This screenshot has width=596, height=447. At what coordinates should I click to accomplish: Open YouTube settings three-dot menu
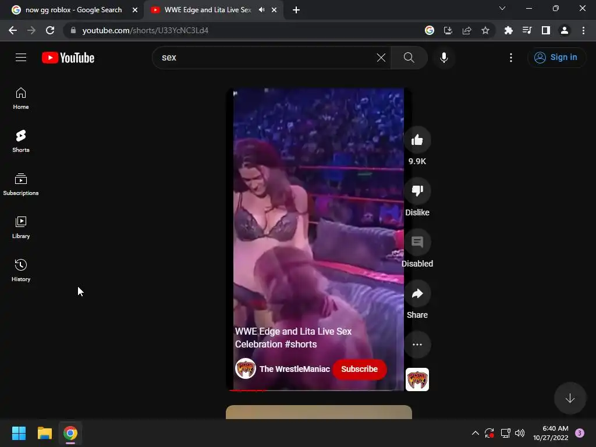pos(511,58)
